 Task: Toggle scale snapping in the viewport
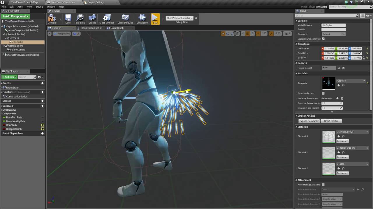(x=271, y=34)
